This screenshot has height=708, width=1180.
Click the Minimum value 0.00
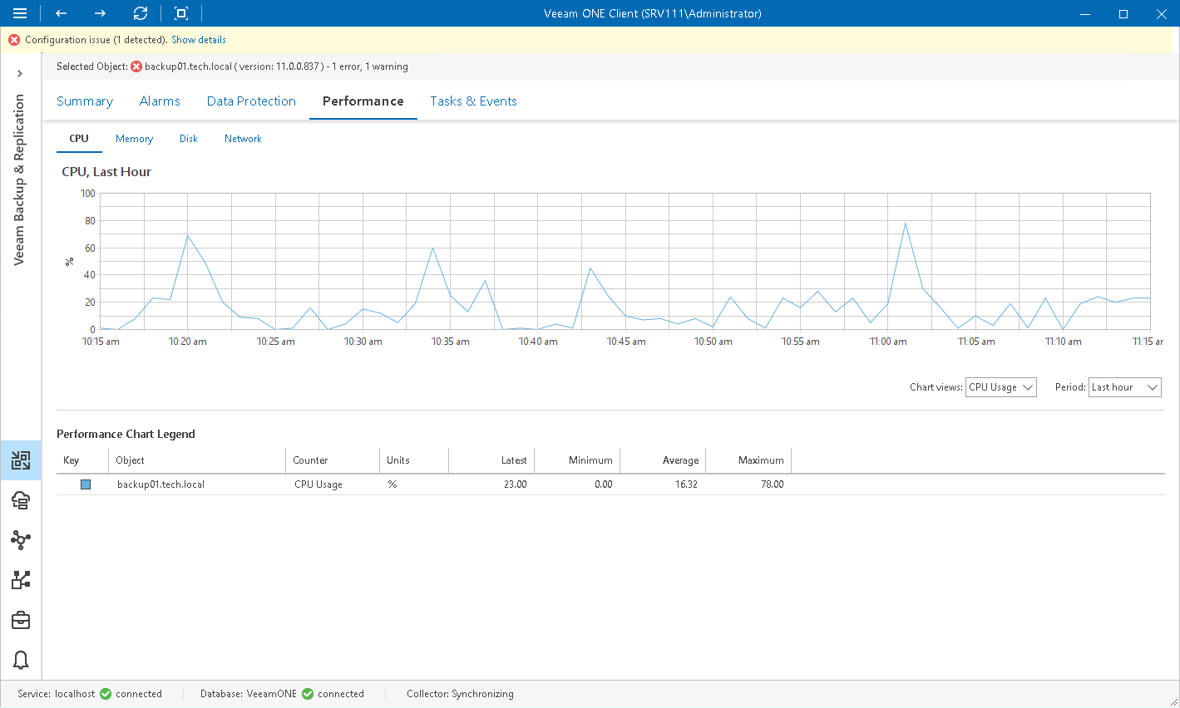pos(604,484)
